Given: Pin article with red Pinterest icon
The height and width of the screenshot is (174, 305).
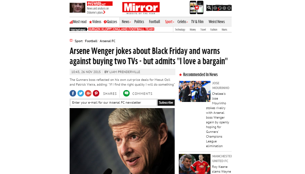Looking at the screenshot, I should pyautogui.click(x=96, y=93).
